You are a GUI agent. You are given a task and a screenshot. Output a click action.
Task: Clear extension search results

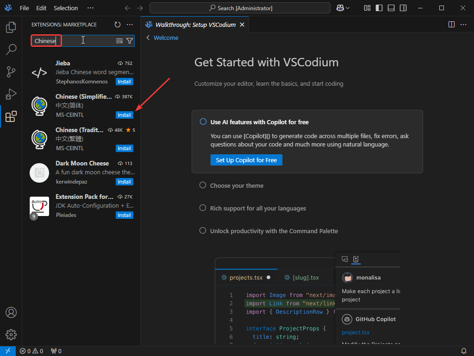(119, 41)
